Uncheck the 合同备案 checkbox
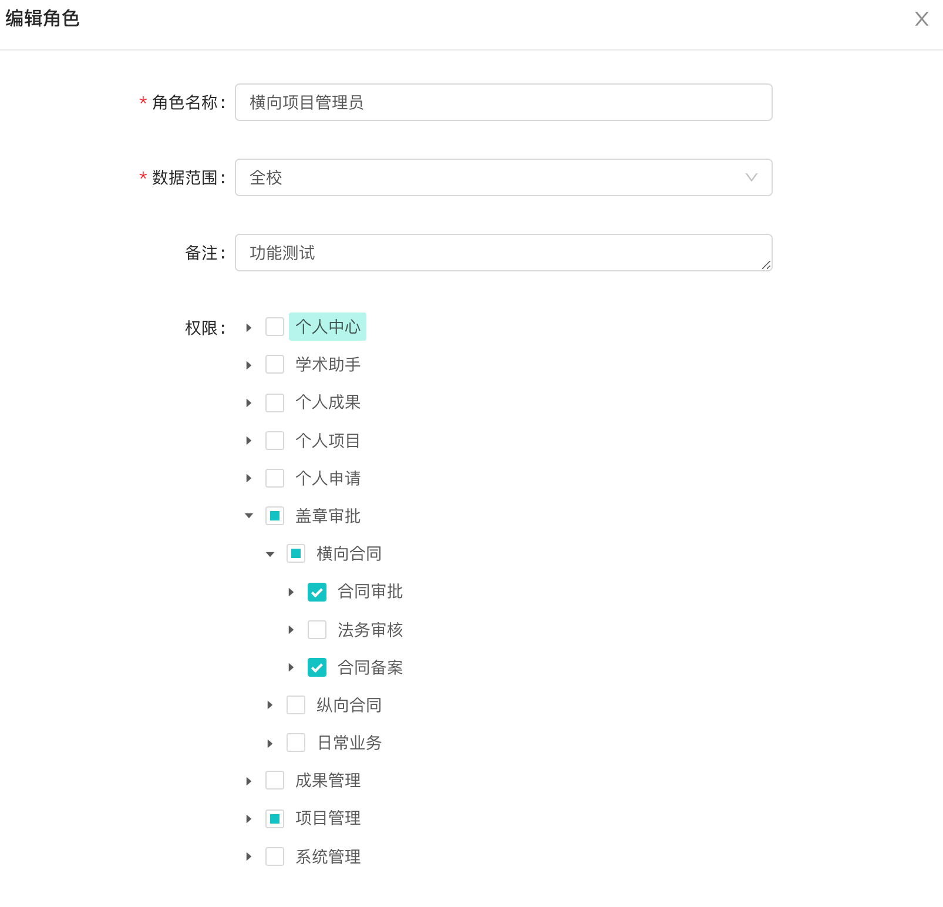 pyautogui.click(x=317, y=667)
